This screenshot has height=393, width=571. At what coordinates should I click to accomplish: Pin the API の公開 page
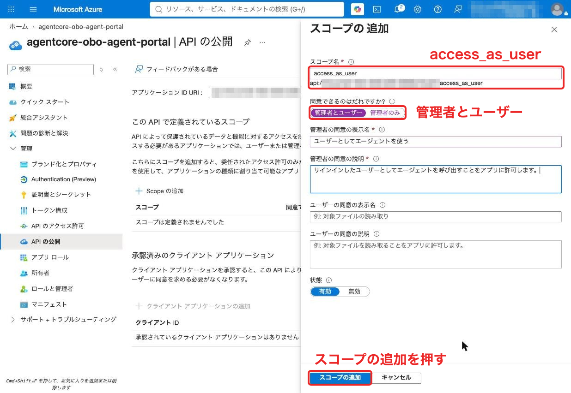tap(248, 42)
